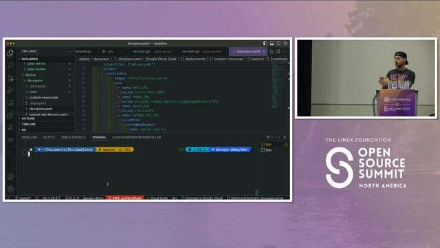Click the AWS profile:default status item
Viewport: 440px width, 248px height.
tap(125, 198)
